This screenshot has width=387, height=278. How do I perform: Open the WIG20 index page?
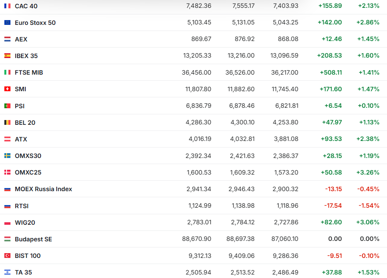[25, 223]
